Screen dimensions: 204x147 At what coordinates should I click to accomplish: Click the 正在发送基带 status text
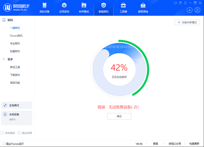pyautogui.click(x=119, y=77)
